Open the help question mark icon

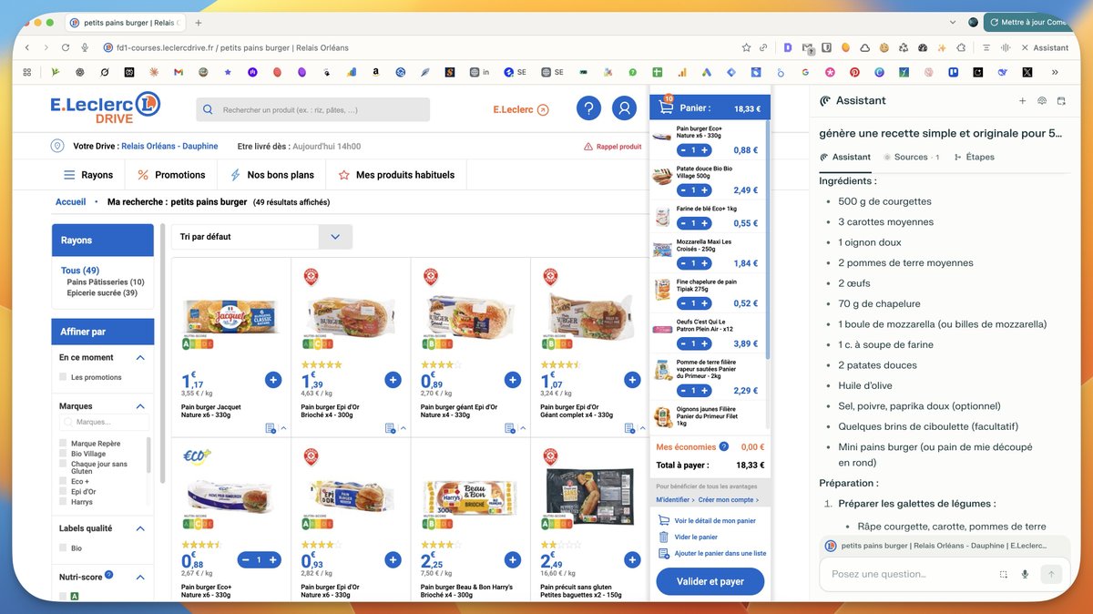pos(588,108)
